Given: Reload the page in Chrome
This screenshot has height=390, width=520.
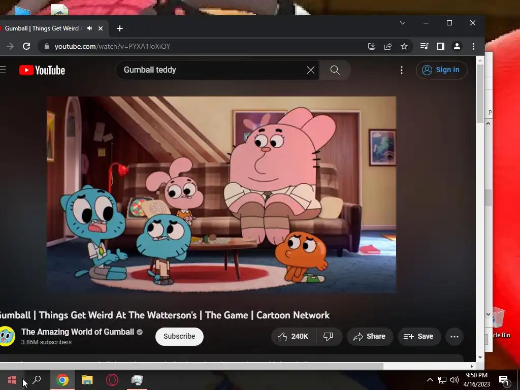Looking at the screenshot, I should tap(26, 46).
